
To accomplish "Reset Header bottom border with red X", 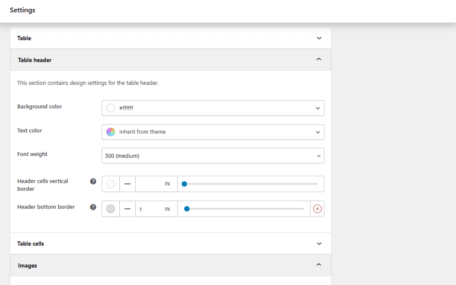I will point(317,209).
